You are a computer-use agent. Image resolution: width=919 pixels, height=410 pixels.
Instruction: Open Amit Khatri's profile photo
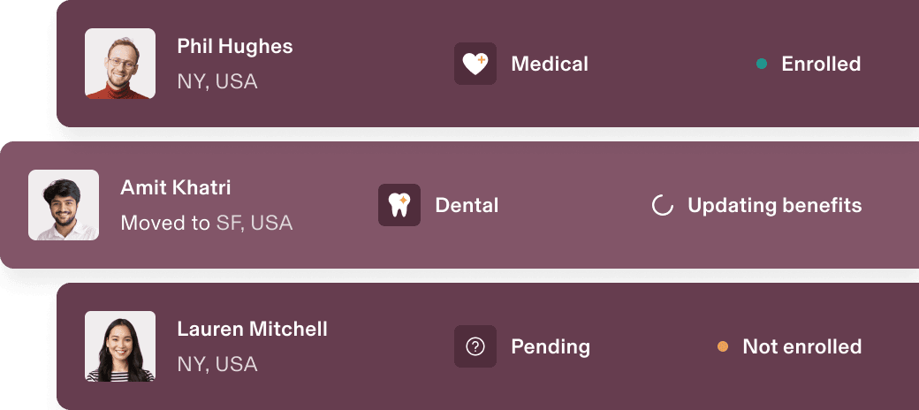pos(64,205)
